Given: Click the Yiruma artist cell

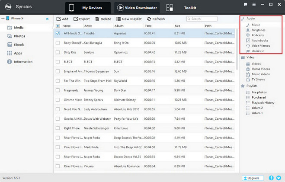Looking at the screenshot, I should click(89, 166).
